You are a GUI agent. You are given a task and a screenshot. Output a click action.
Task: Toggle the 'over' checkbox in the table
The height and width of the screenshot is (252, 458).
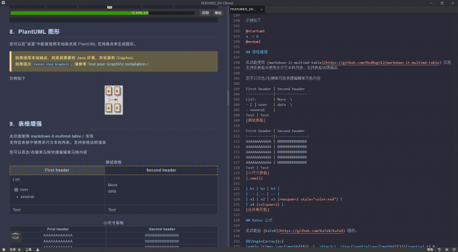(x=16, y=190)
